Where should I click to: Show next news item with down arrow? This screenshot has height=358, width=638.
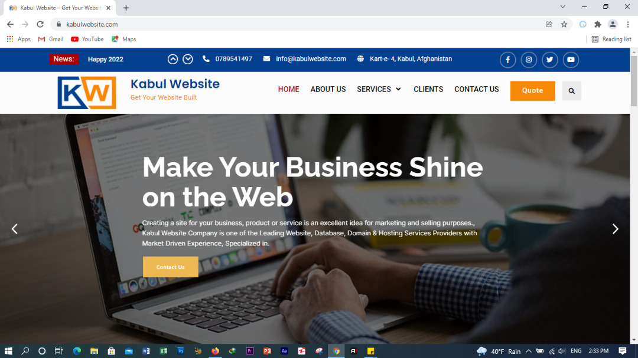[188, 59]
